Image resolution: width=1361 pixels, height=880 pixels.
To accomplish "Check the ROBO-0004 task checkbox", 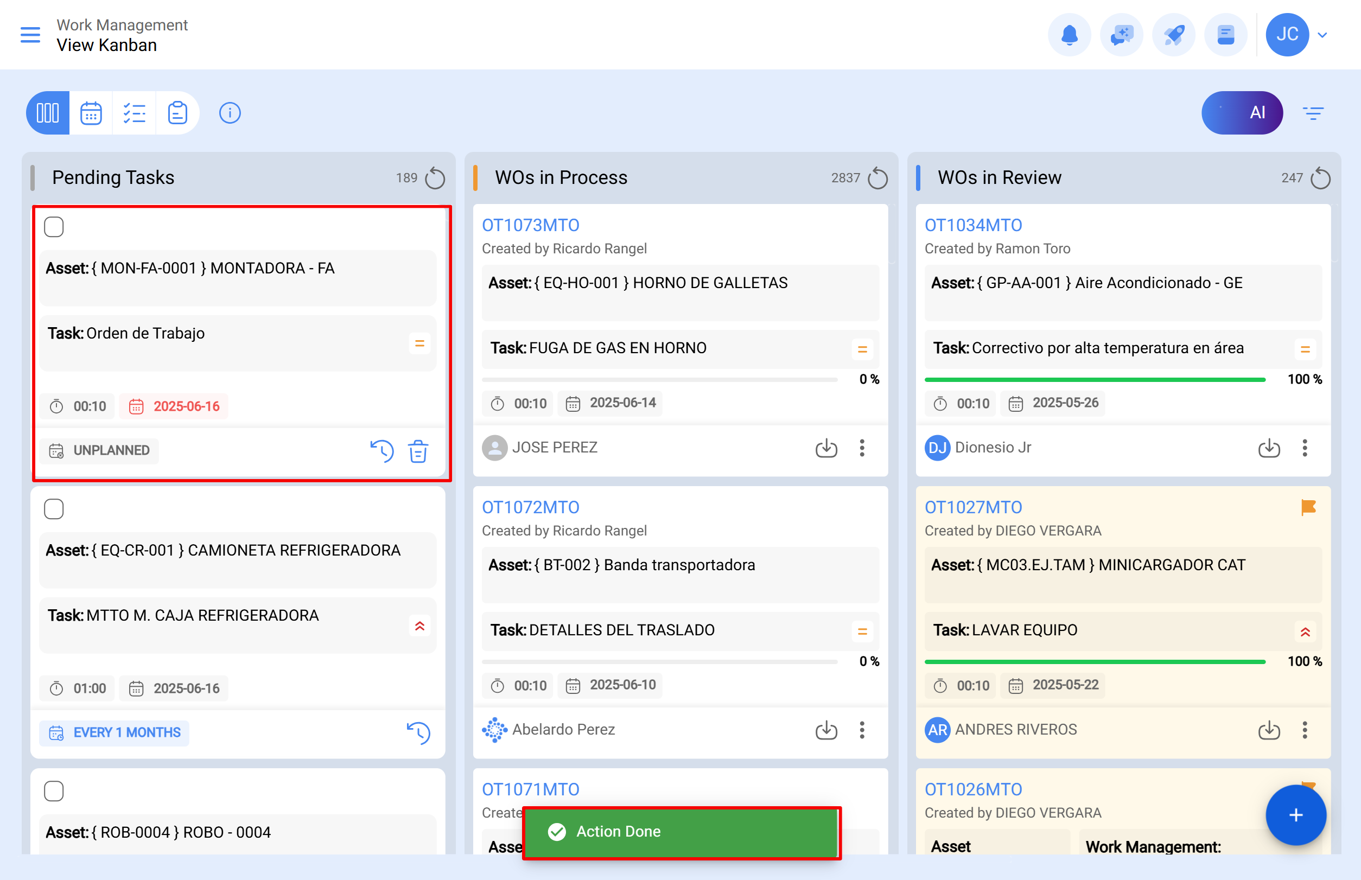I will click(54, 791).
